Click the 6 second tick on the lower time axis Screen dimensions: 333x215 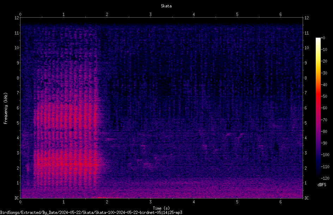click(x=280, y=202)
